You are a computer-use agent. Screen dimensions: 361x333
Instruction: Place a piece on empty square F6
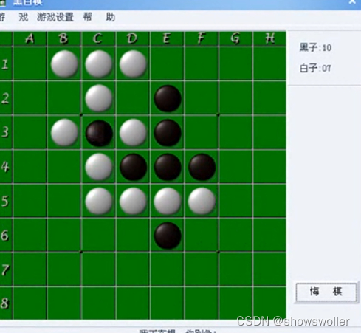pos(202,235)
